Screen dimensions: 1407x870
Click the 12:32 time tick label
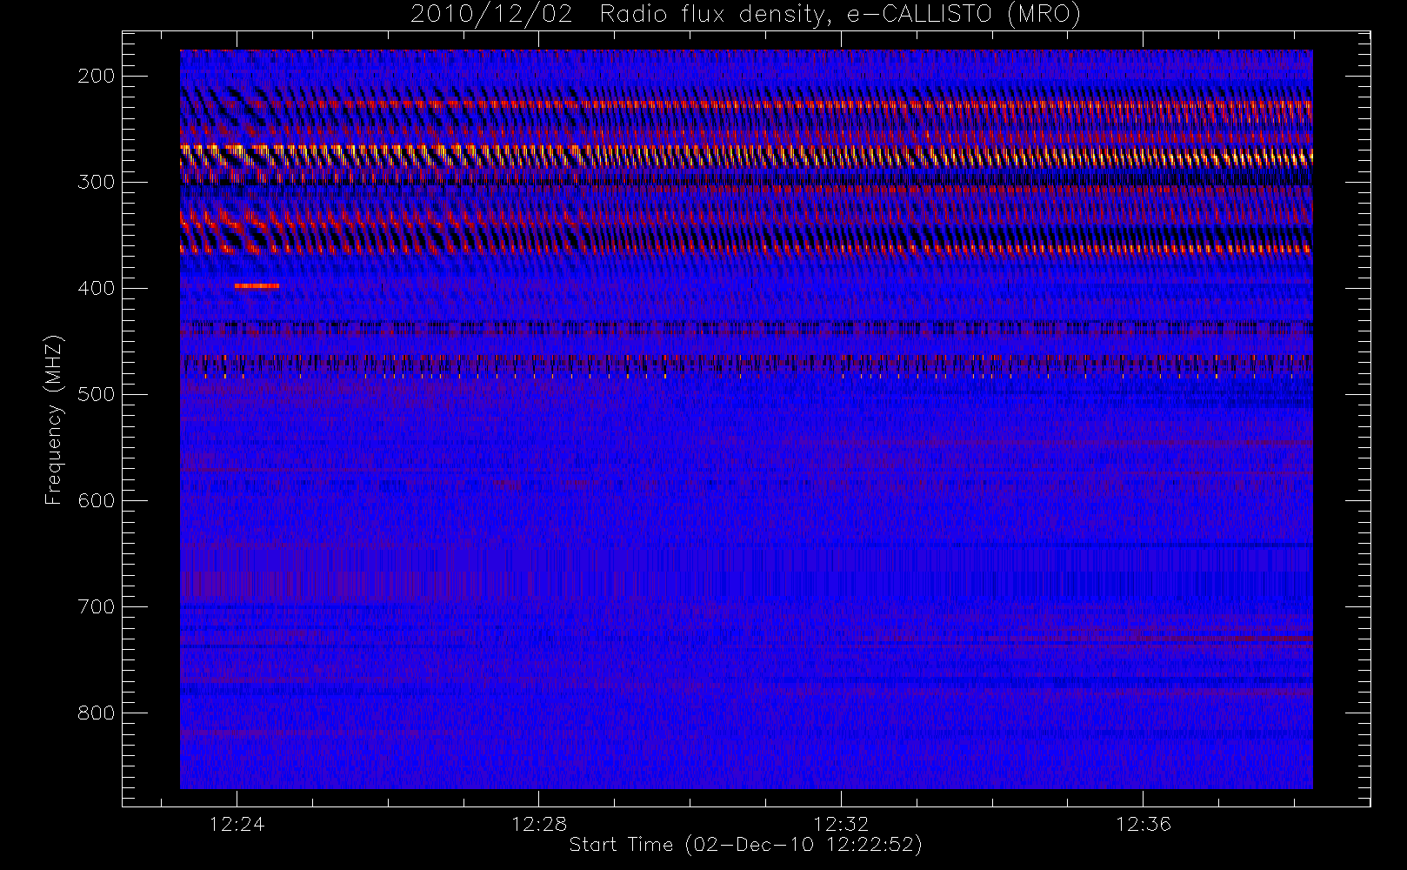coord(841,824)
